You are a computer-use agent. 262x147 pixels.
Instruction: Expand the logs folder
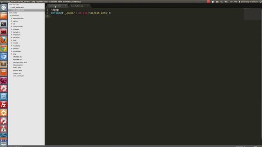12,40
